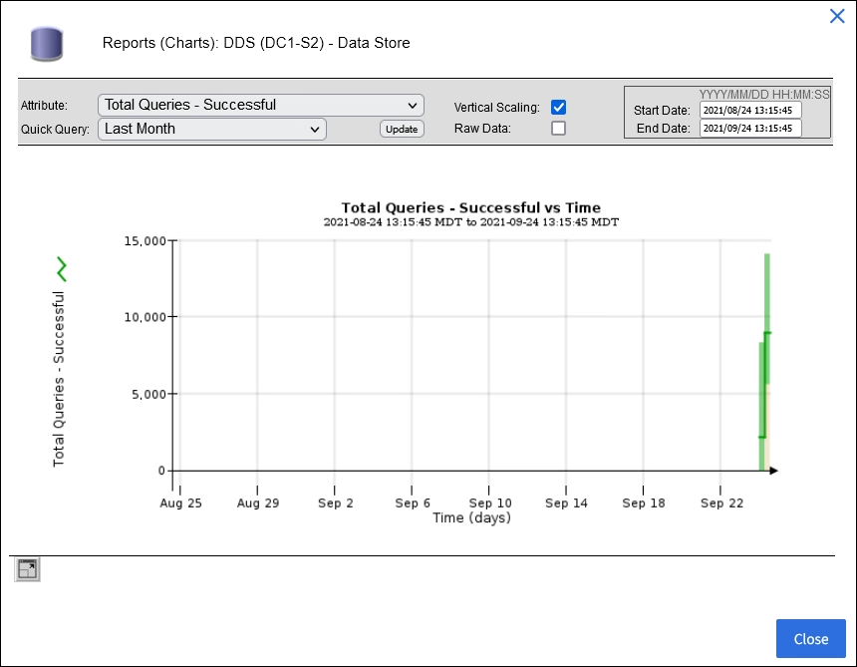Uncheck the Vertical Scaling checkbox
The height and width of the screenshot is (667, 857).
coord(559,107)
